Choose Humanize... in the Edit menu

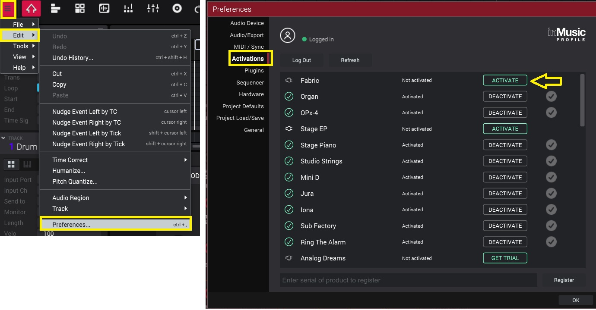(x=115, y=171)
